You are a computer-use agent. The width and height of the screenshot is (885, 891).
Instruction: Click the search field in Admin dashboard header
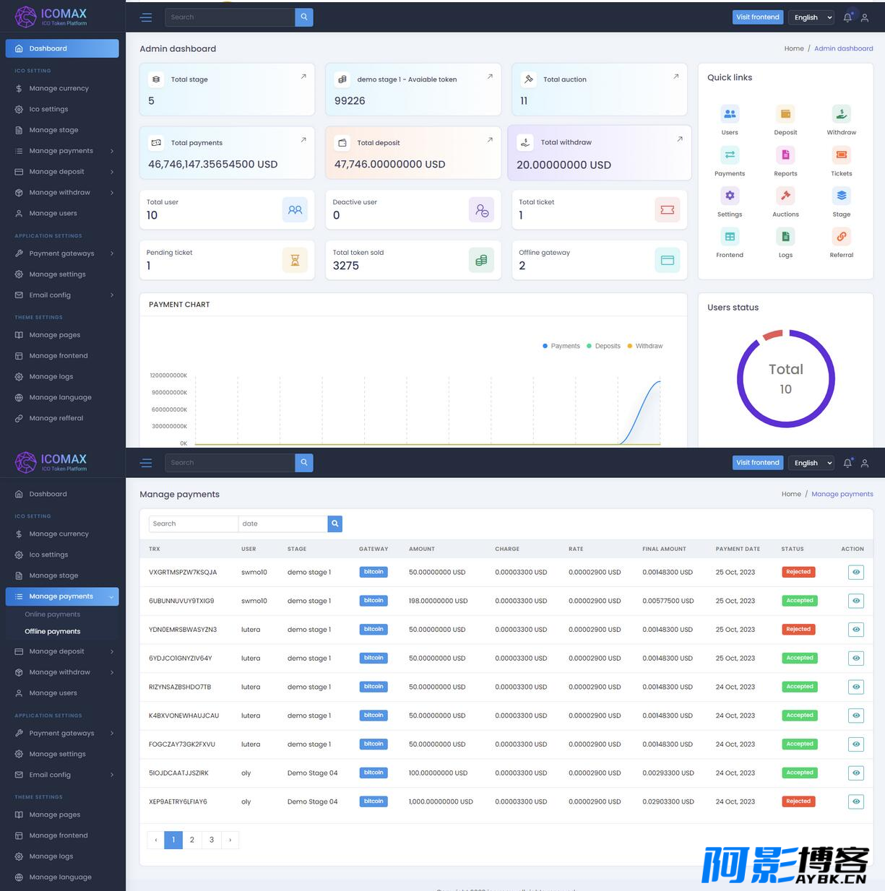pos(230,17)
